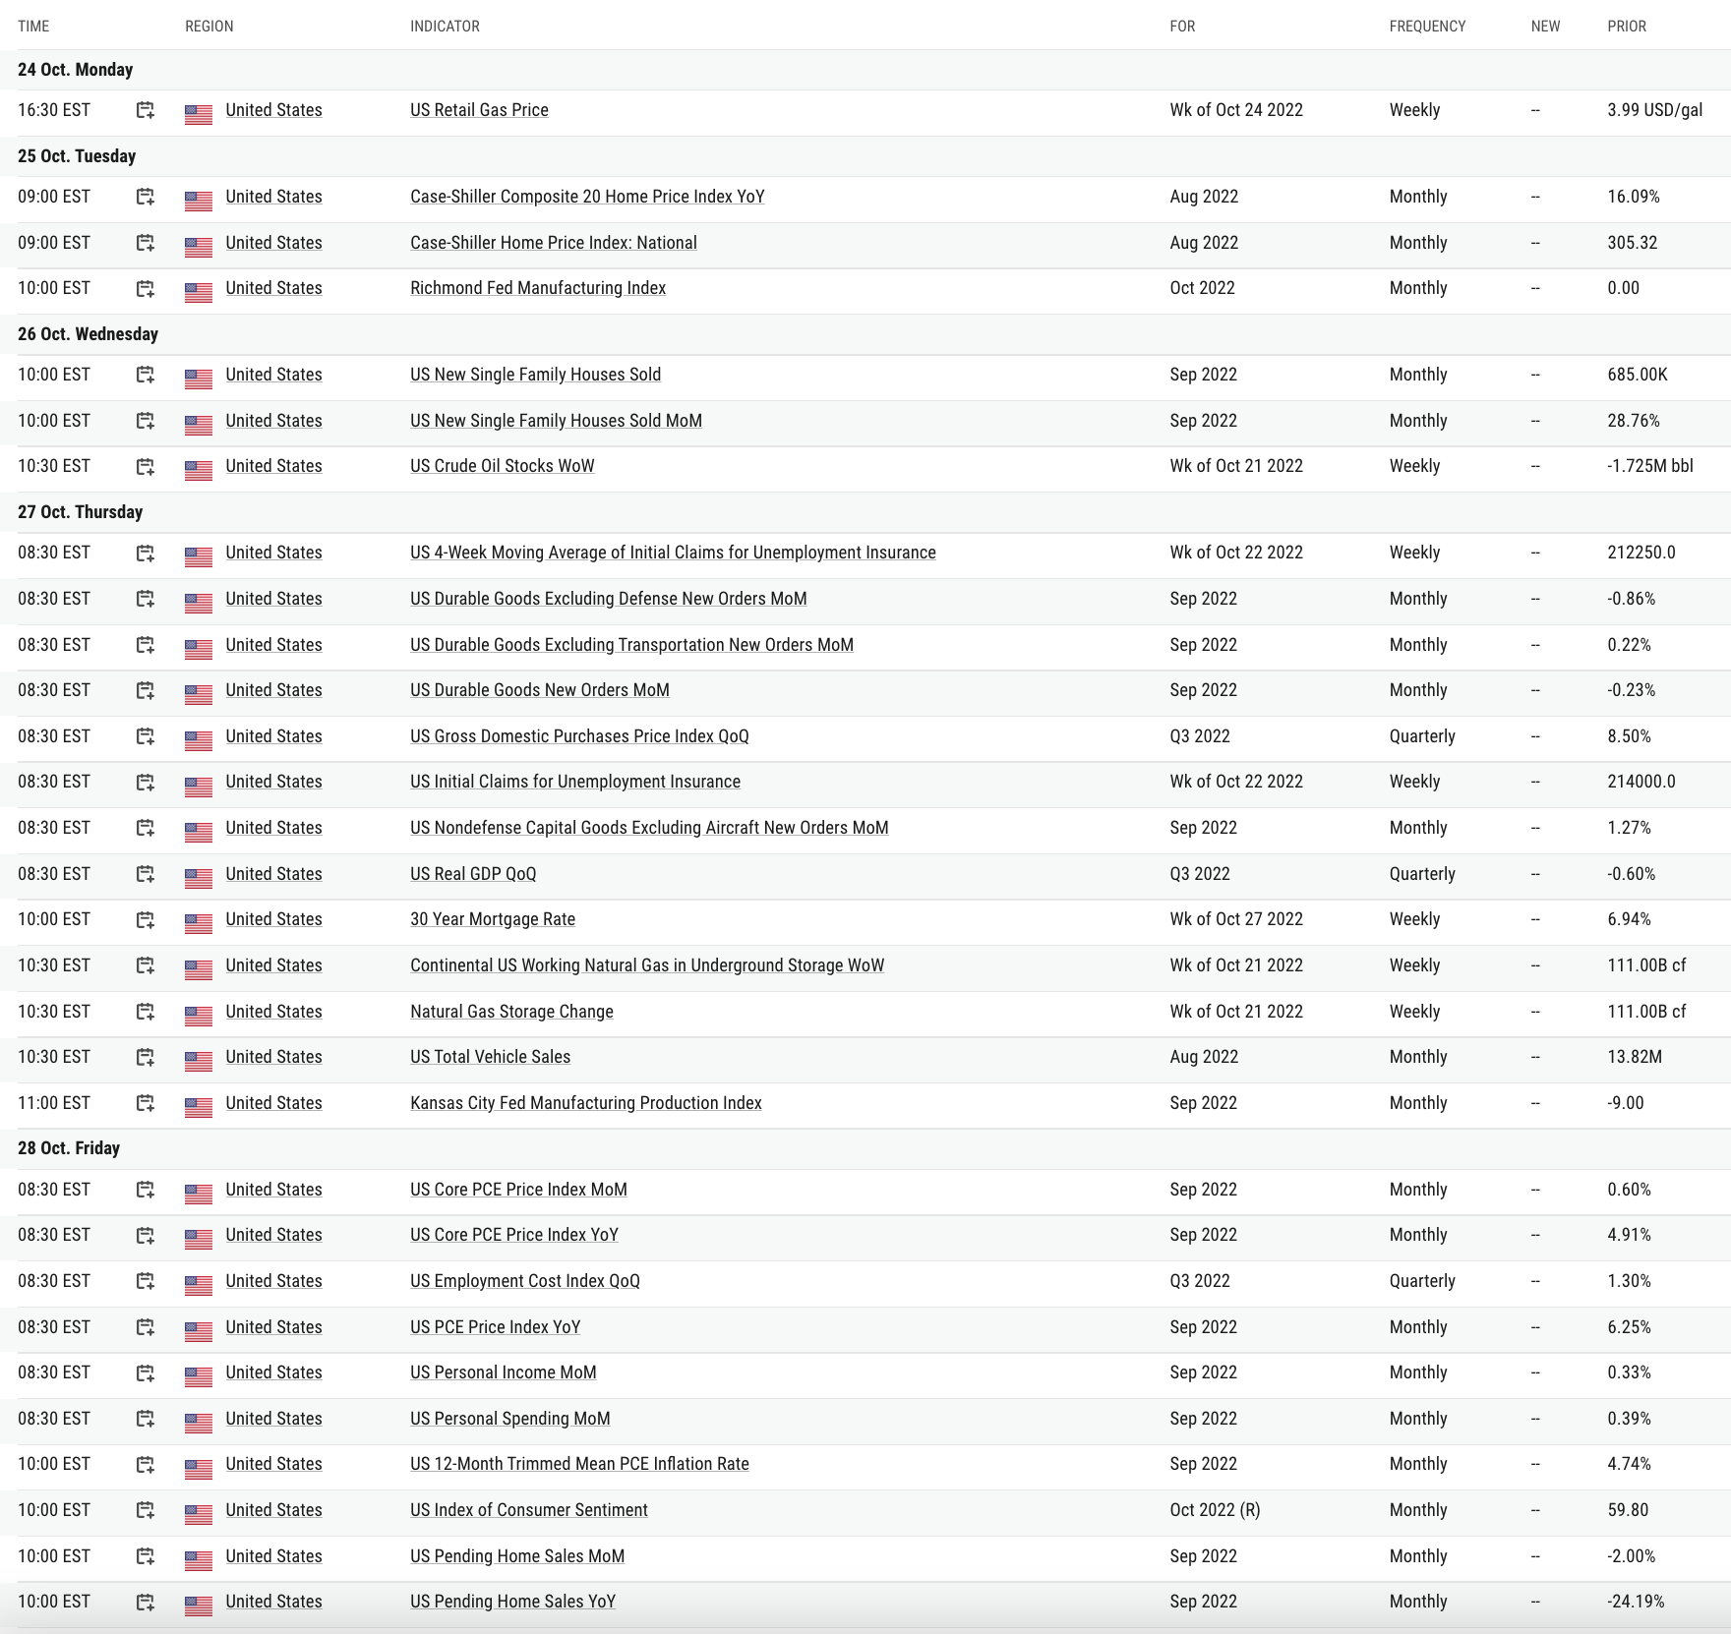This screenshot has height=1634, width=1731.
Task: Open Case-Shiller Composite 20 Home Price Index YoY
Action: pyautogui.click(x=587, y=197)
